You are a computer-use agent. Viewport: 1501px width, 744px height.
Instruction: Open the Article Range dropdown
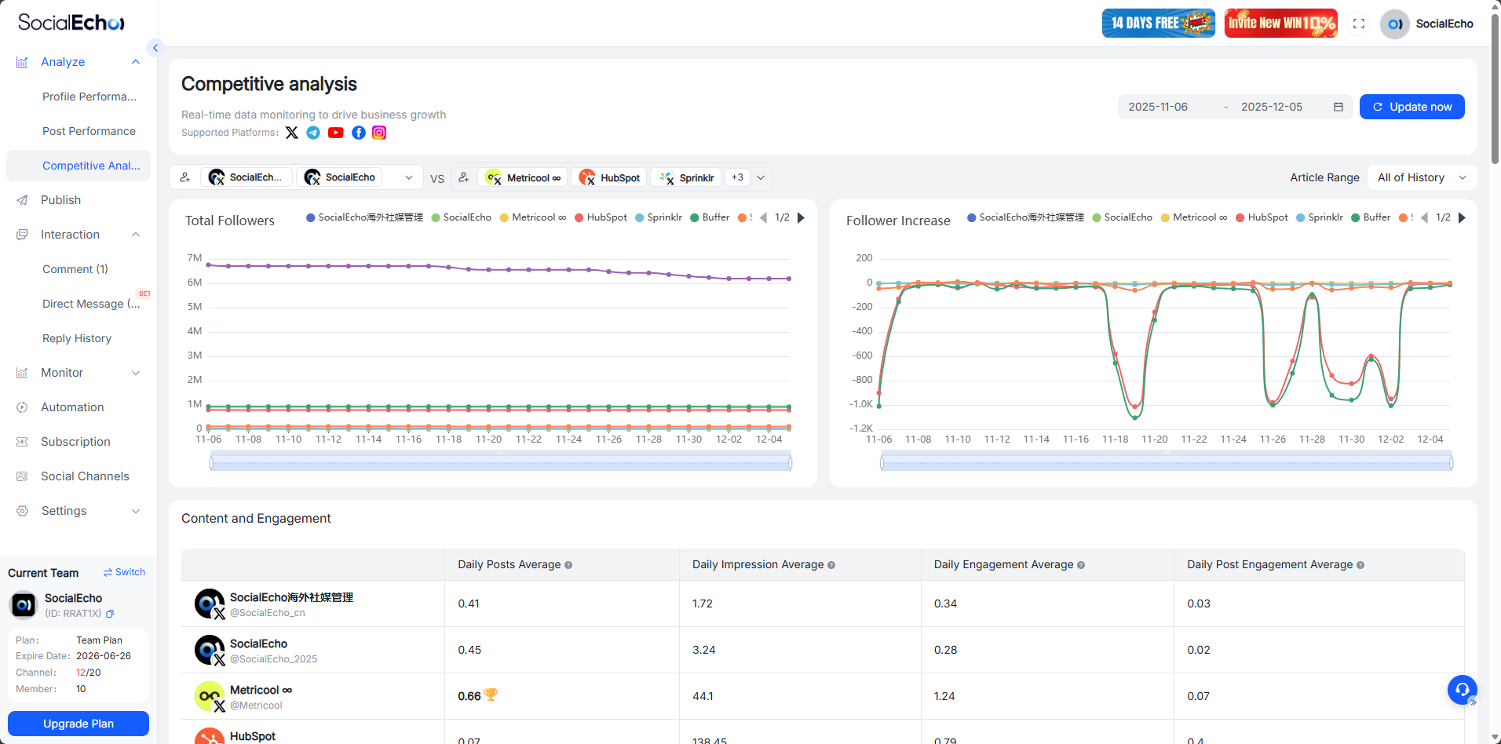pos(1421,177)
